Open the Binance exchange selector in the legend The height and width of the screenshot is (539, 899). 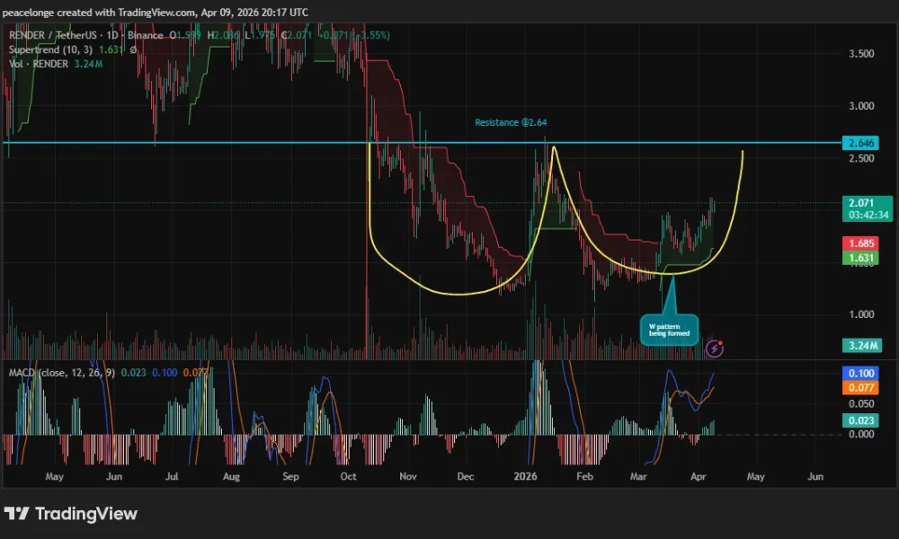tap(142, 35)
